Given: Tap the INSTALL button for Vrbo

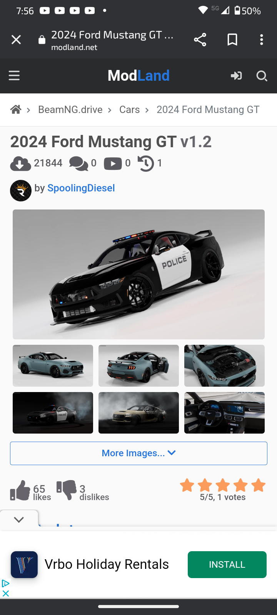Looking at the screenshot, I should tap(227, 565).
